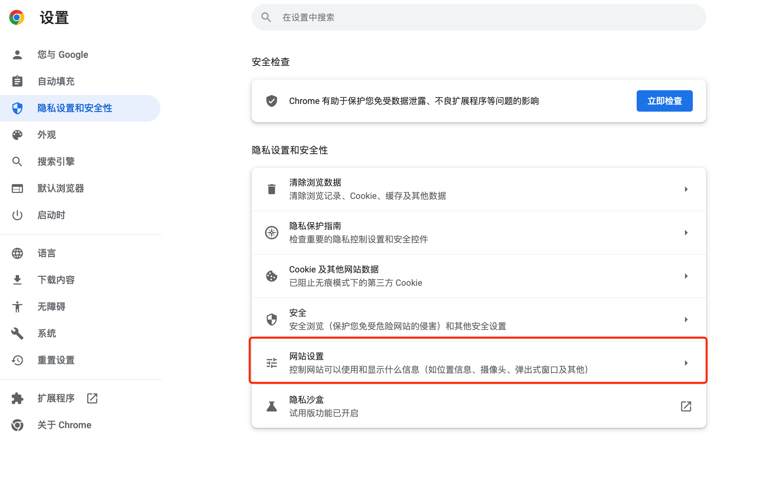The height and width of the screenshot is (484, 766).
Task: Click the Chrome outline icon beside 关于 Chrome
Action: pyautogui.click(x=17, y=425)
